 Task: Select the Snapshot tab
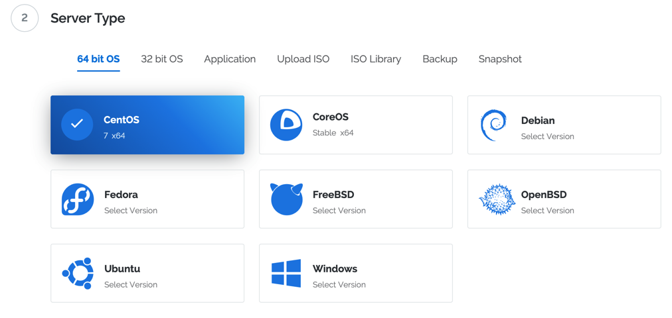500,59
